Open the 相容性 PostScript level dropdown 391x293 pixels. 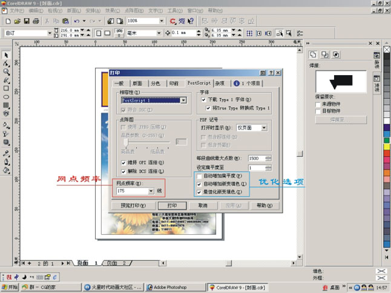coord(183,100)
